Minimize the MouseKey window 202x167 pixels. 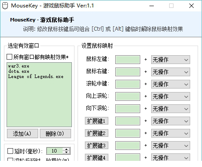(152, 6)
